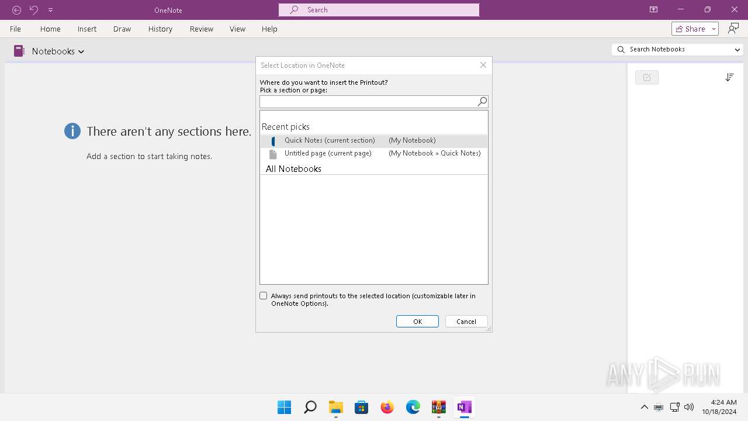Launch Firefox from taskbar

pos(387,407)
